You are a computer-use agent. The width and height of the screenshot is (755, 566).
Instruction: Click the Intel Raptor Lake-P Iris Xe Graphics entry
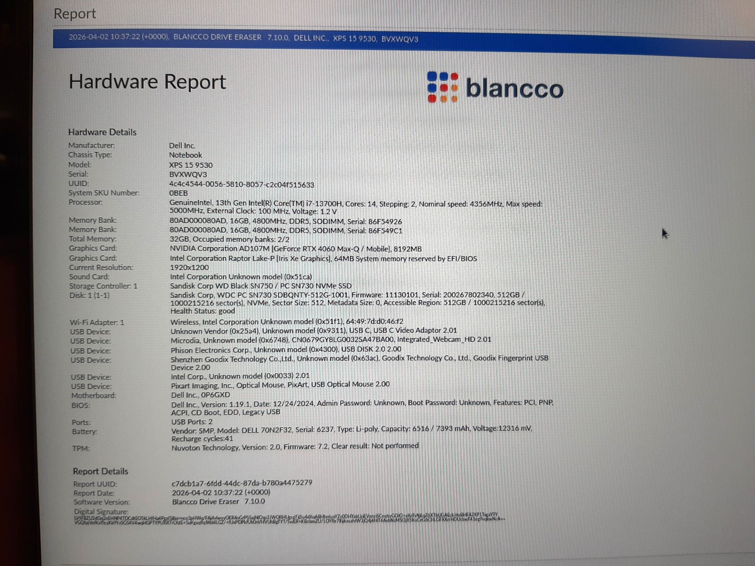coord(323,258)
